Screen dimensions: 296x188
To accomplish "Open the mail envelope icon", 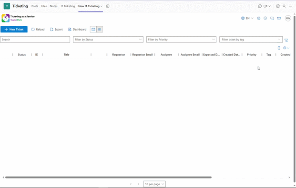I will pos(279,18).
